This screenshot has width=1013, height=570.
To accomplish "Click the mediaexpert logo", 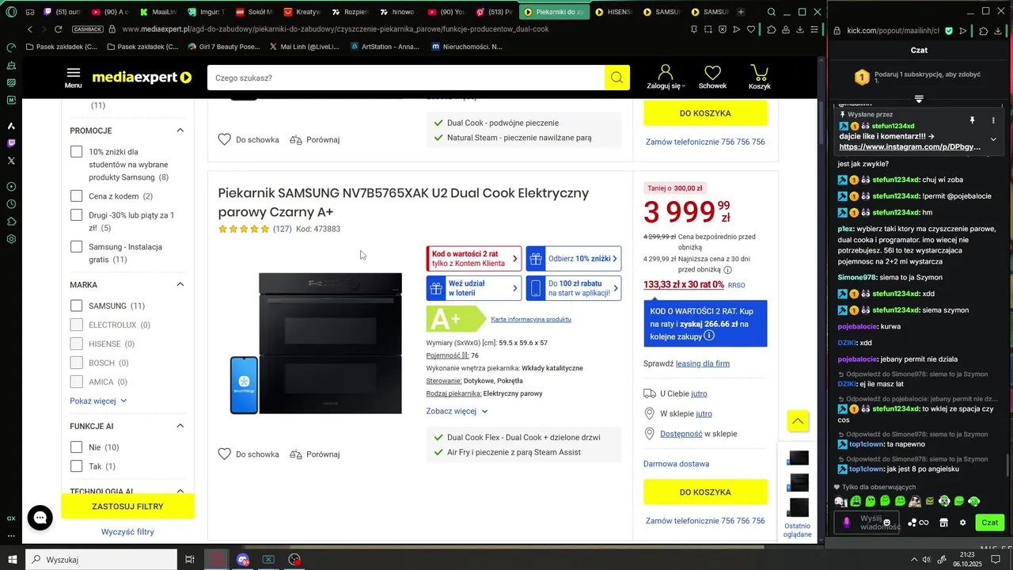I will pyautogui.click(x=142, y=78).
